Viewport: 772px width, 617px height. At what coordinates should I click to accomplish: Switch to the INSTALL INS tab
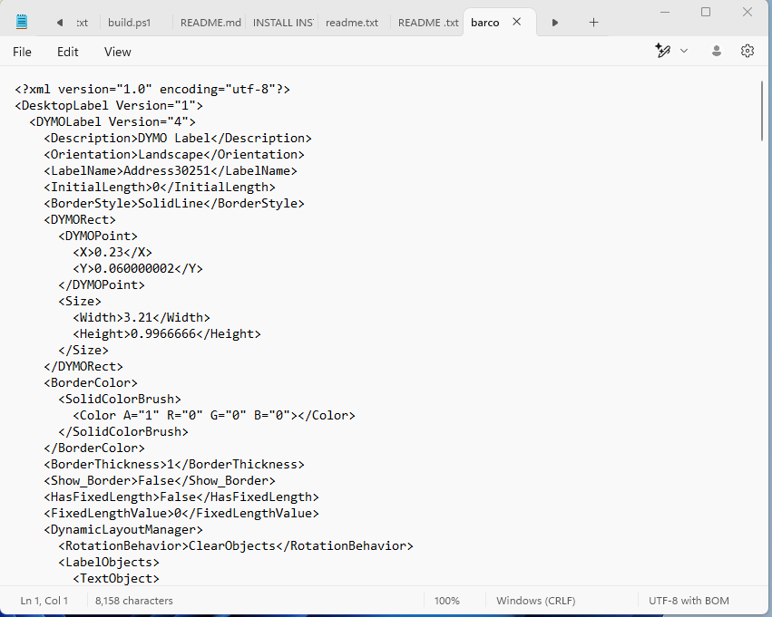click(283, 23)
